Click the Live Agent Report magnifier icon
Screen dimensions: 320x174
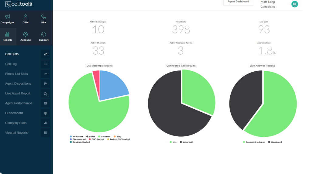45,94
